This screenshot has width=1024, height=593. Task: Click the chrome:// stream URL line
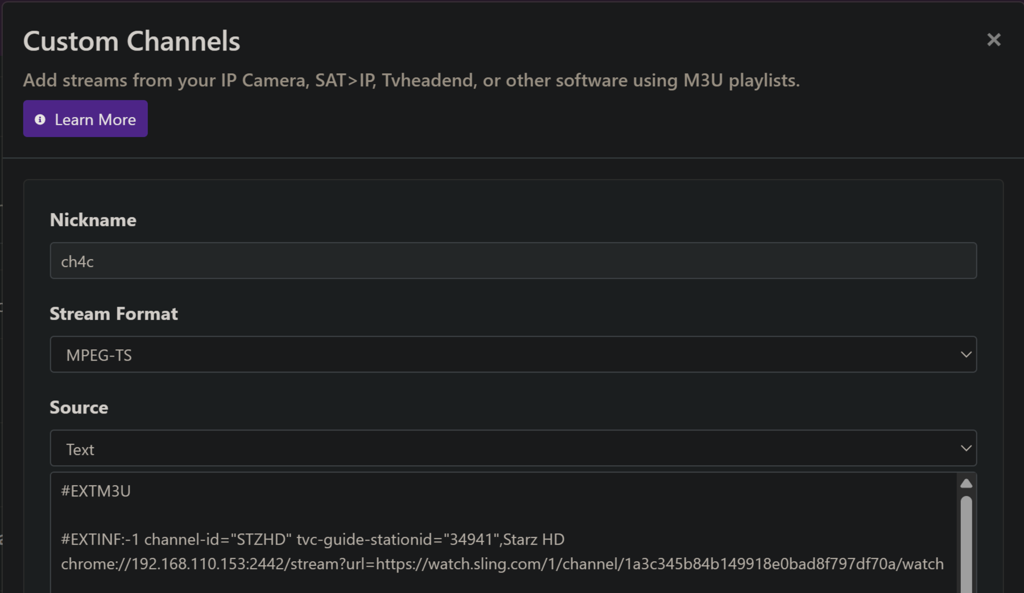[502, 564]
